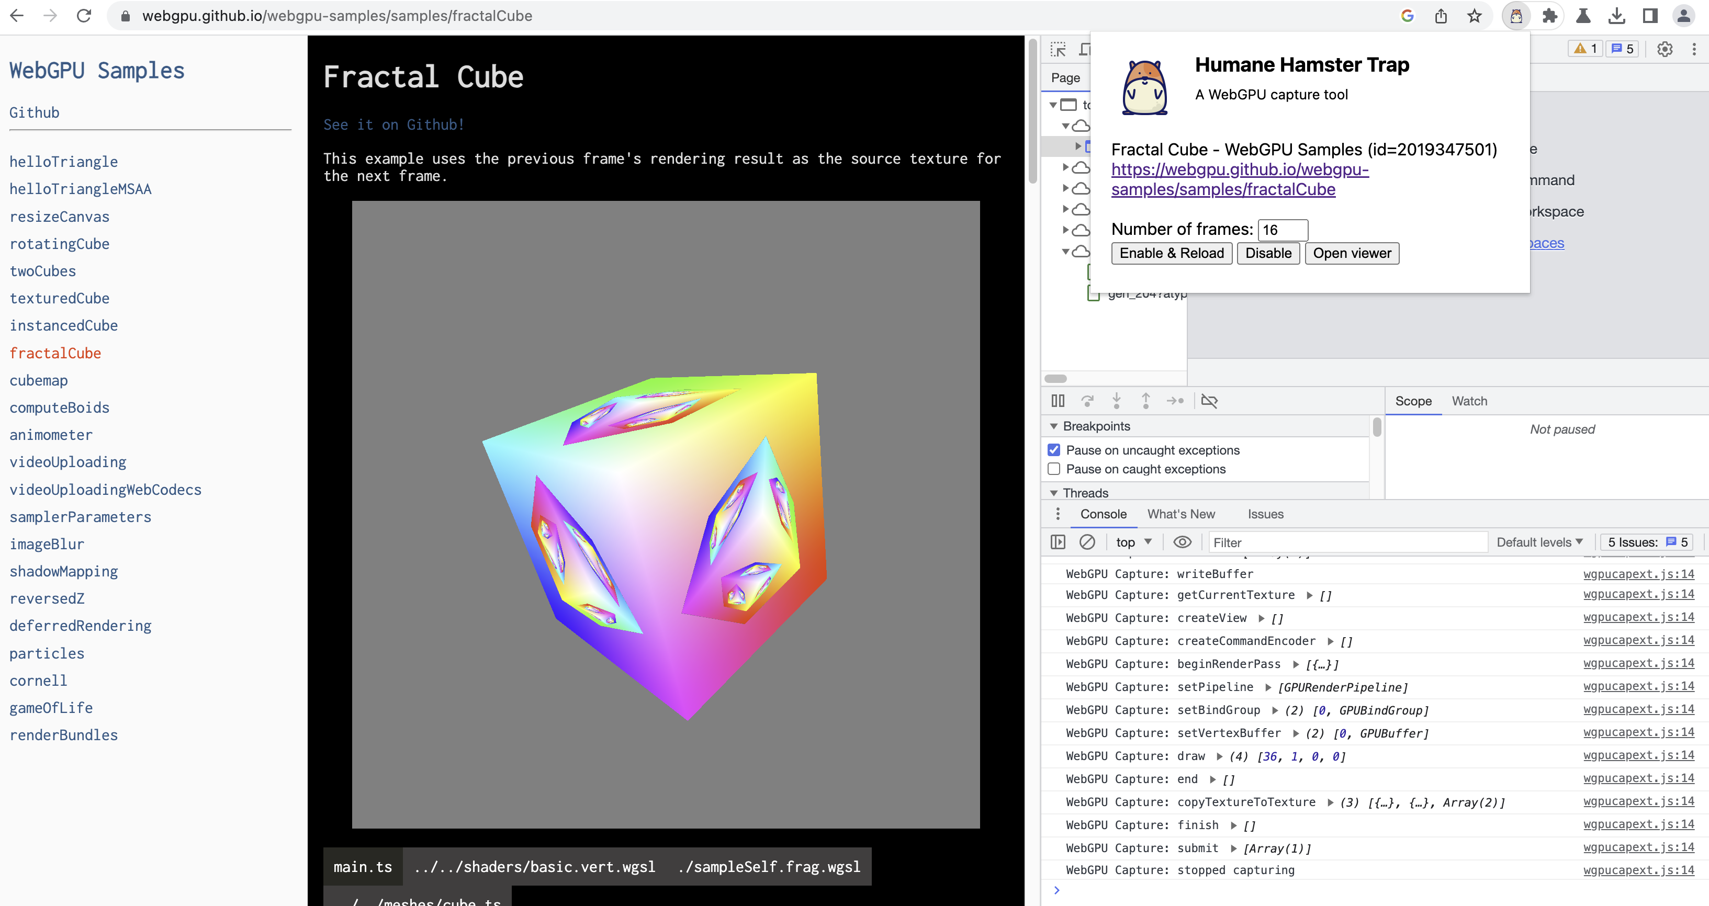Open the Default levels dropdown
The image size is (1709, 906).
click(1539, 542)
